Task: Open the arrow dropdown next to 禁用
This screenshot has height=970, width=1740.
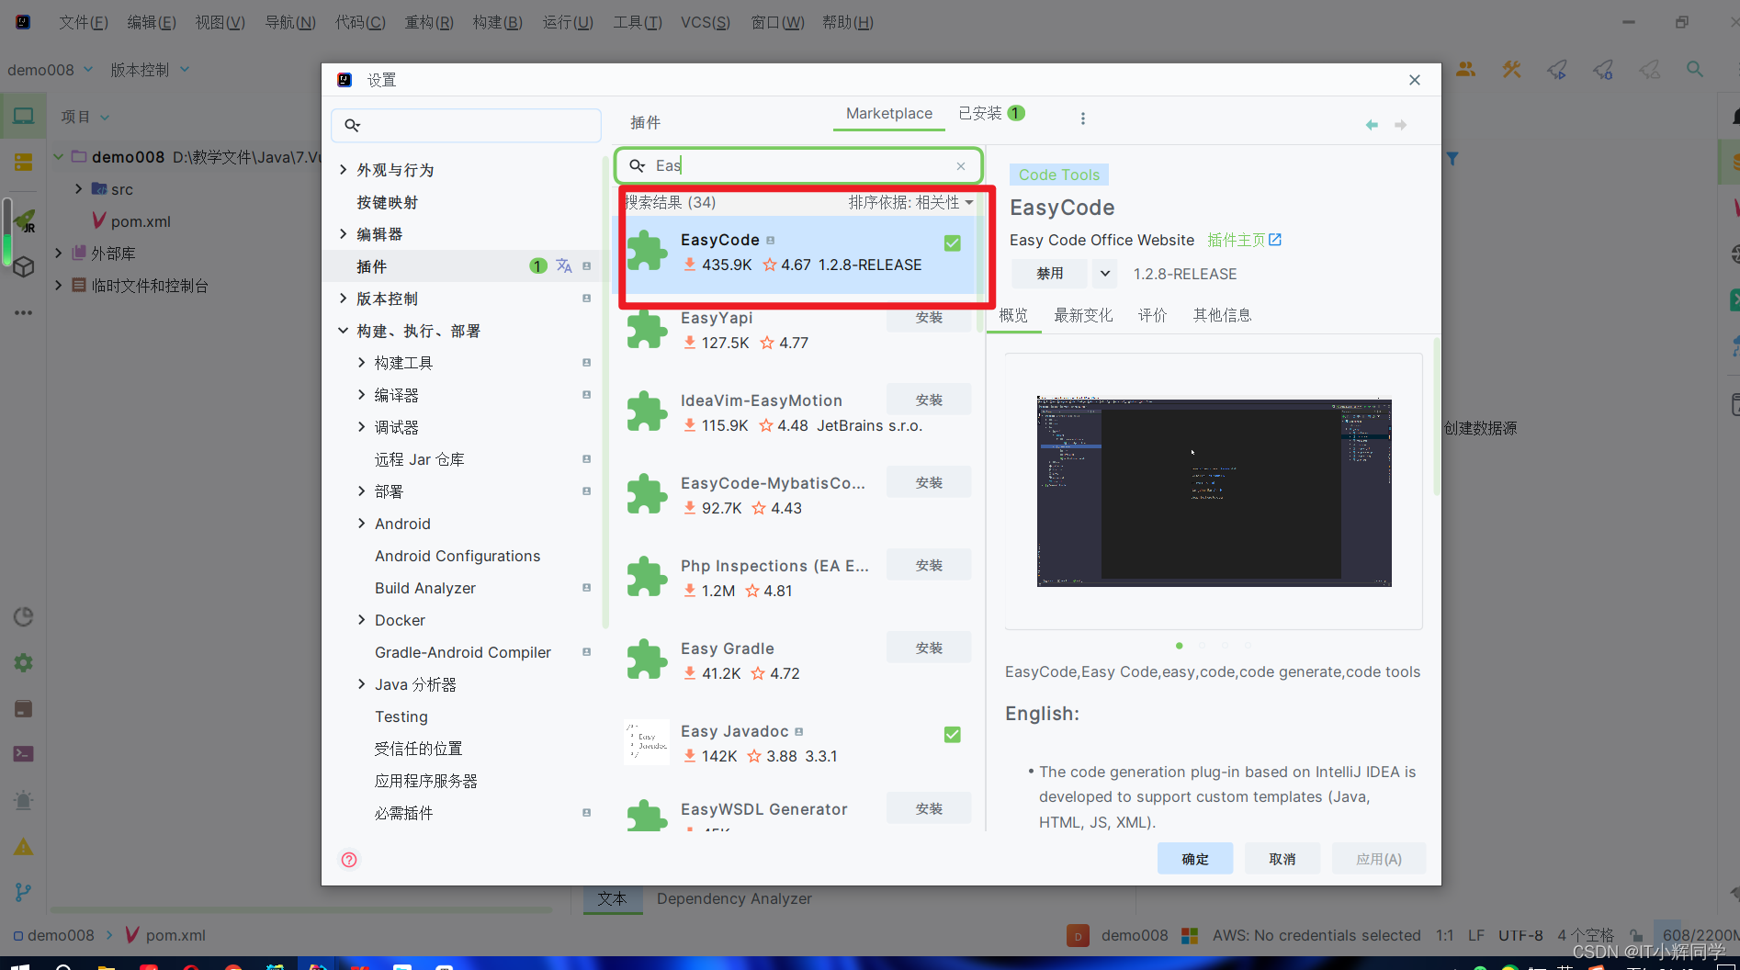Action: coord(1105,274)
